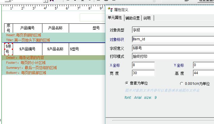Choose the 0.001cm为单位 radio option

click(182, 84)
